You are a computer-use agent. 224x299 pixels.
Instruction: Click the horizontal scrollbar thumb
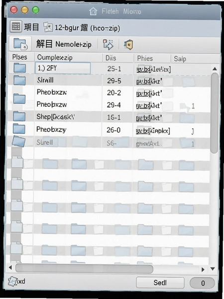(x=84, y=269)
